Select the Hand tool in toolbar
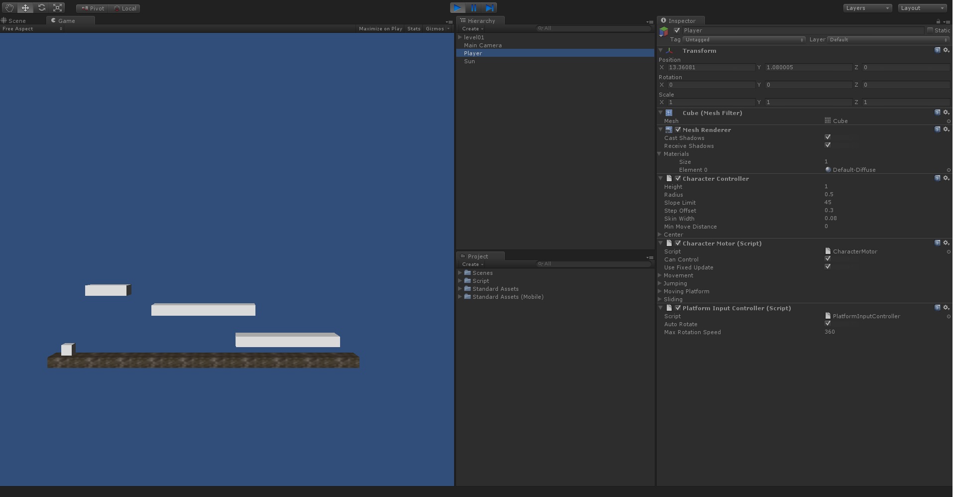Image resolution: width=956 pixels, height=497 pixels. (x=9, y=8)
